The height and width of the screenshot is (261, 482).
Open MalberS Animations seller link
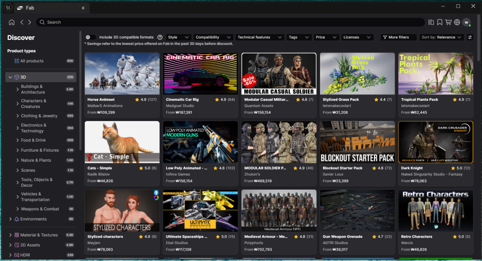[105, 106]
